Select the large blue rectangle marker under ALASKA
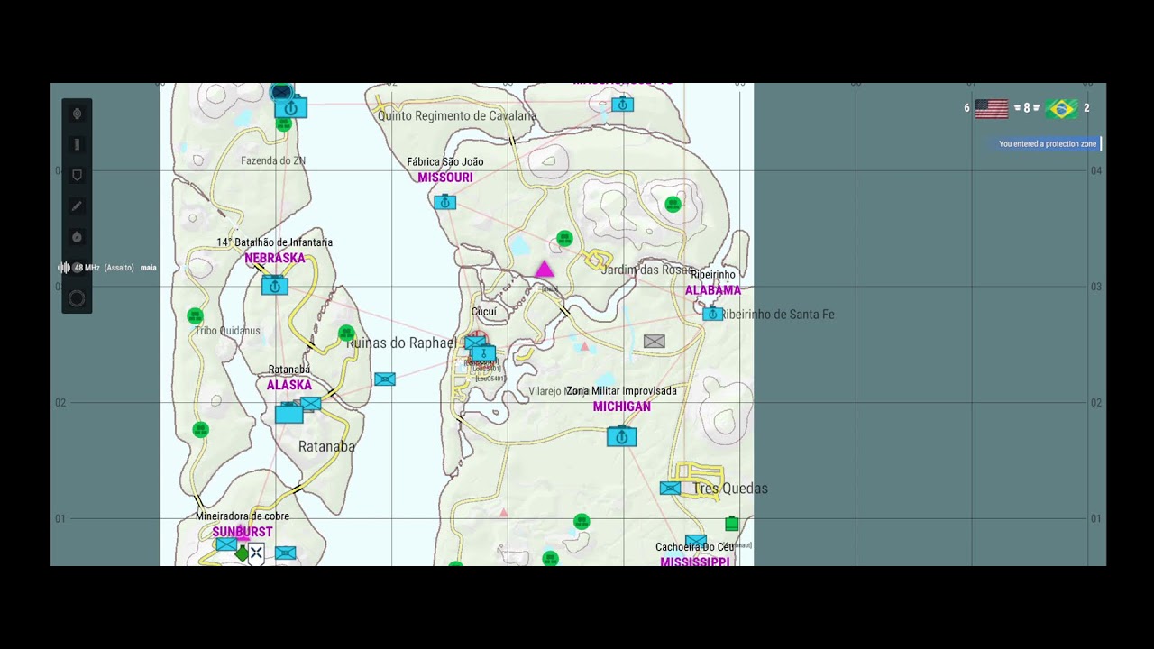1154x649 pixels. click(289, 414)
